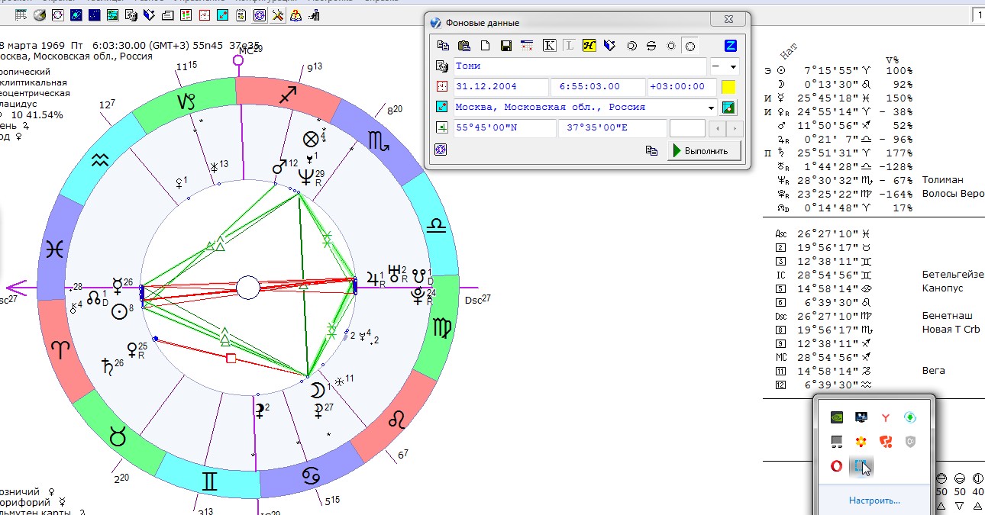Click the circular chart wheel toolbar icon
985x515 pixels.
pos(58,14)
